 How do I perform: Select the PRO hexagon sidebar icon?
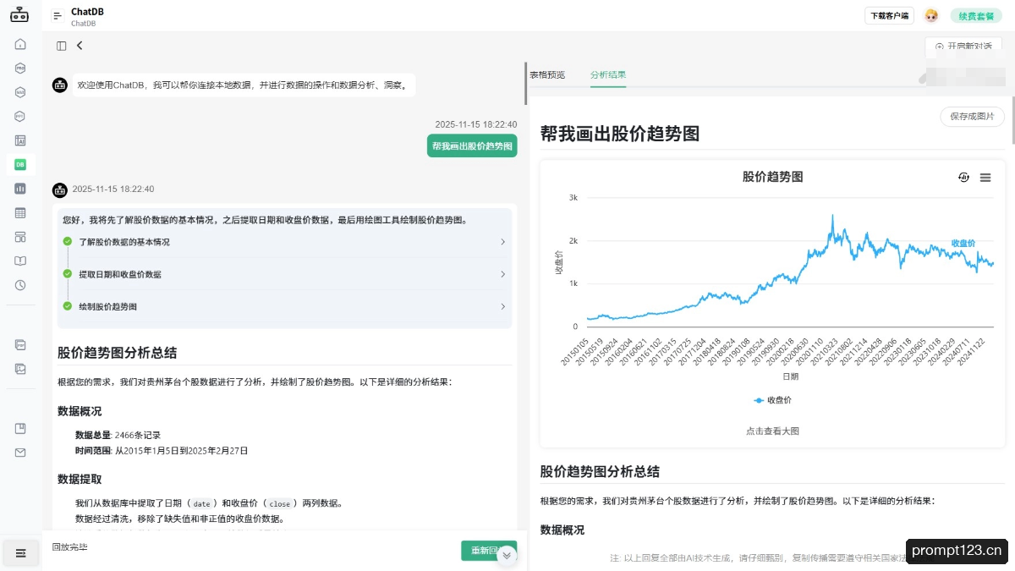(20, 68)
